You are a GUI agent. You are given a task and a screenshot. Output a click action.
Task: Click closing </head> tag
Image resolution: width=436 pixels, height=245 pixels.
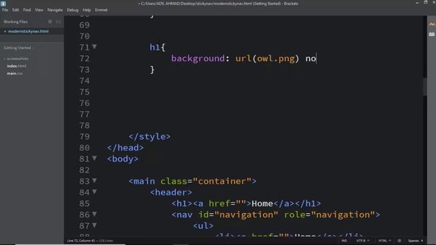125,148
